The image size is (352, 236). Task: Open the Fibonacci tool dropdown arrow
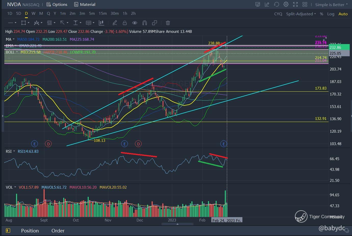pyautogui.click(x=55, y=23)
